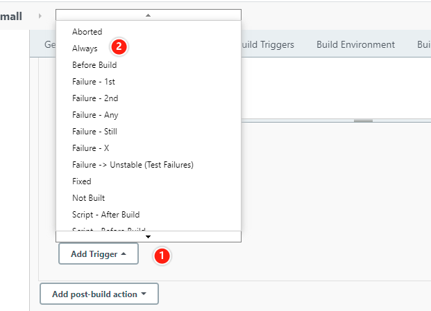Pick Failure - 1st trigger option
This screenshot has height=311, width=431.
point(94,82)
